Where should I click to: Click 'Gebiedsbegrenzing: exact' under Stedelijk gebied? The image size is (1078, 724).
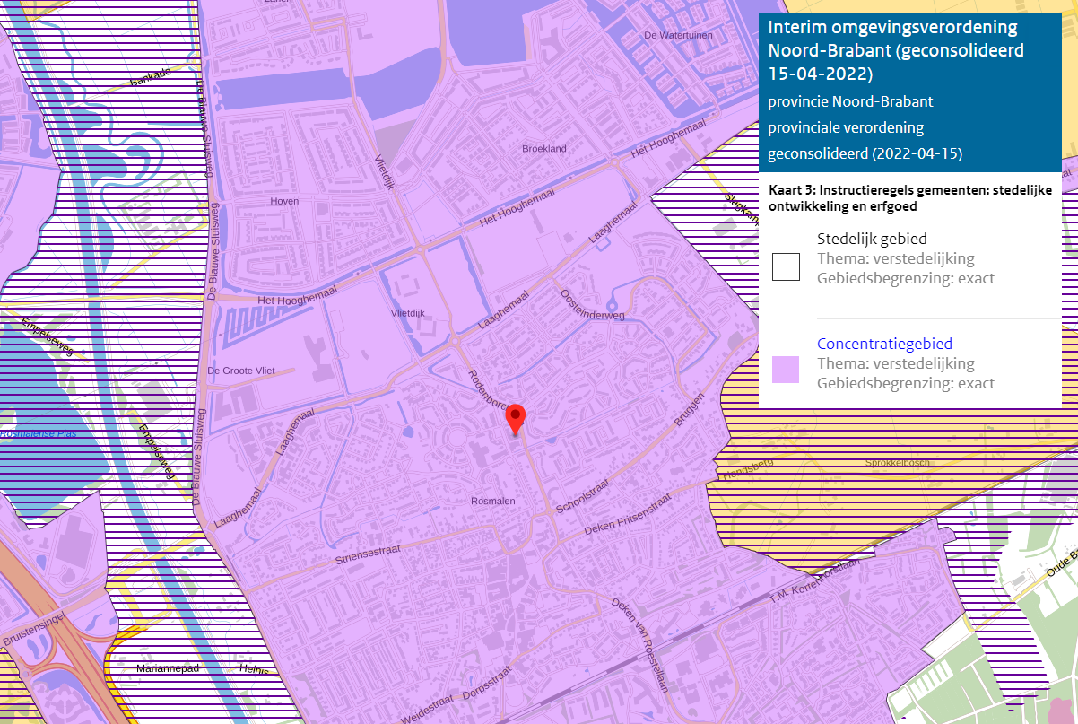pyautogui.click(x=906, y=278)
